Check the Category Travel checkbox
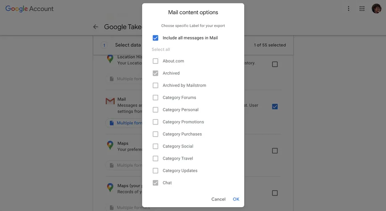Viewport: 386px width, 211px height. (155, 158)
